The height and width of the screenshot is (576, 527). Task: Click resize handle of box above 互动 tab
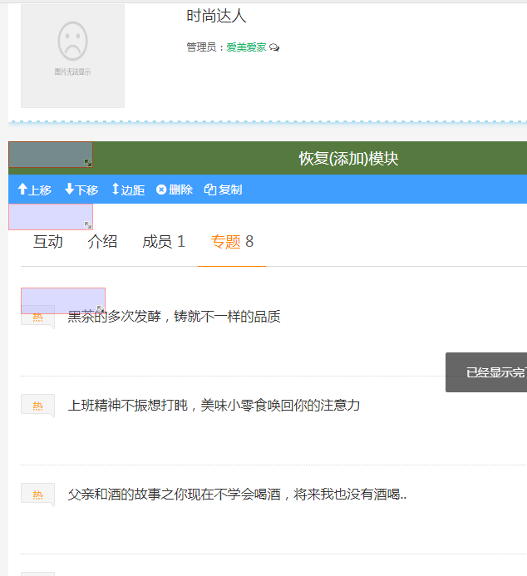click(x=88, y=225)
